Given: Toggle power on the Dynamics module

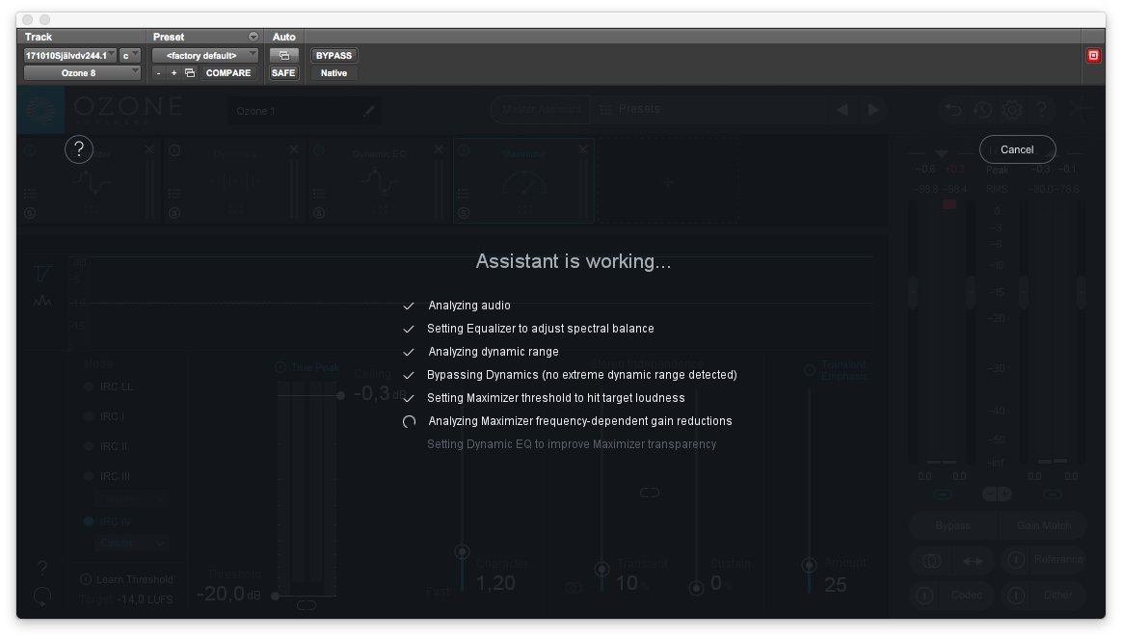Looking at the screenshot, I should [x=174, y=150].
